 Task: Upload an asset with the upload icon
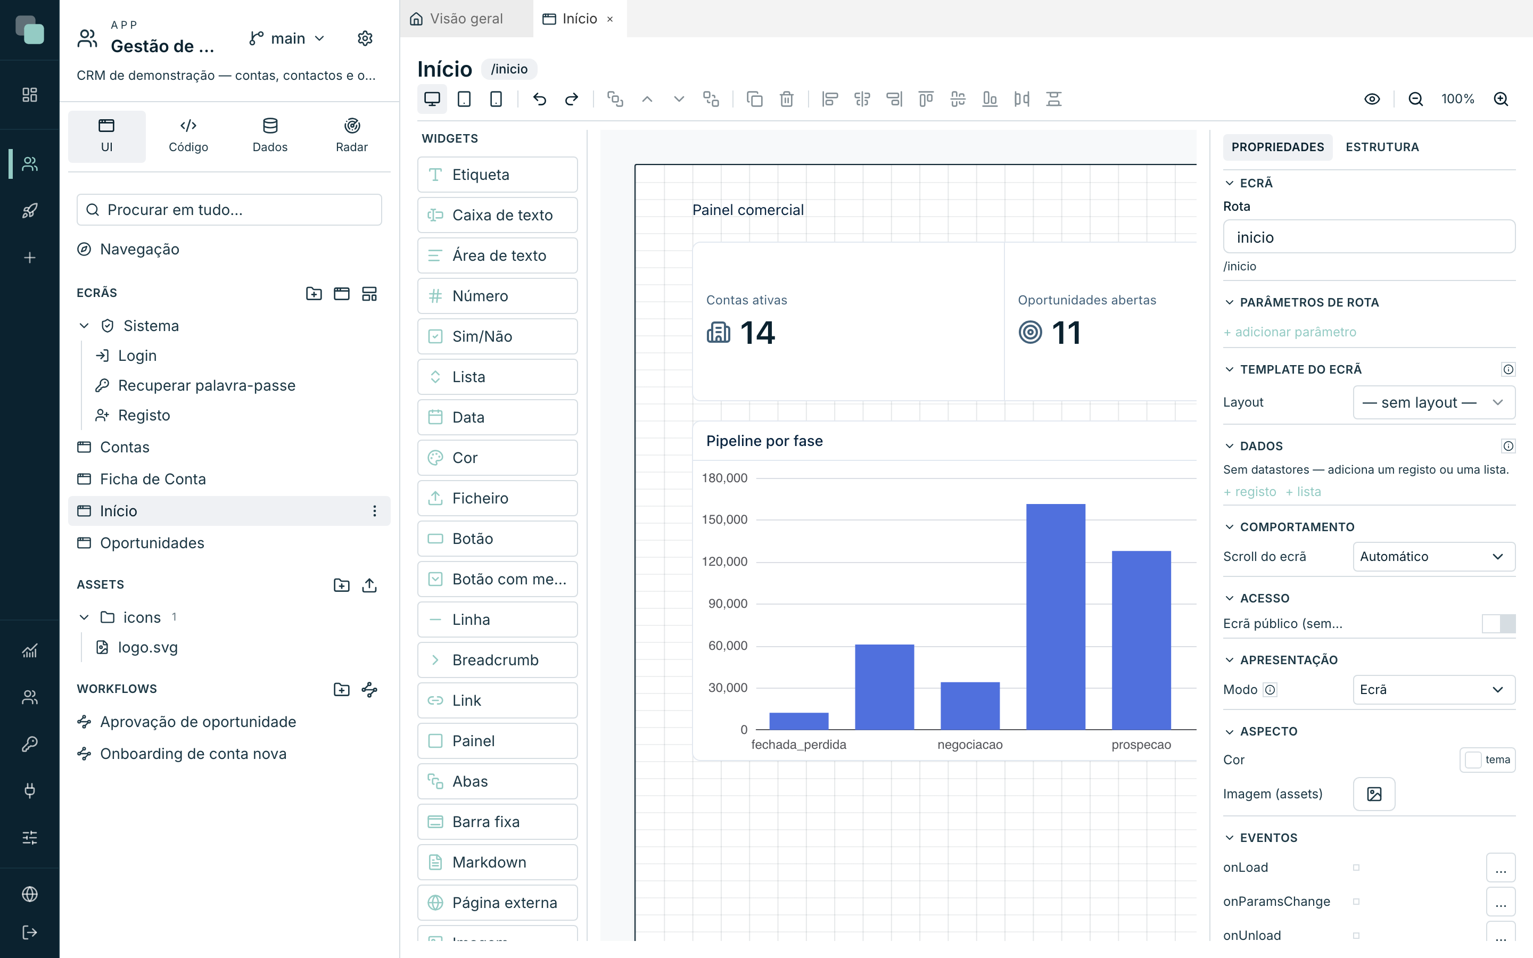tap(369, 585)
